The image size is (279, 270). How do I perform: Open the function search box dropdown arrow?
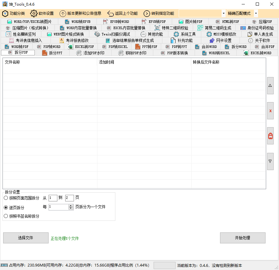(223, 13)
